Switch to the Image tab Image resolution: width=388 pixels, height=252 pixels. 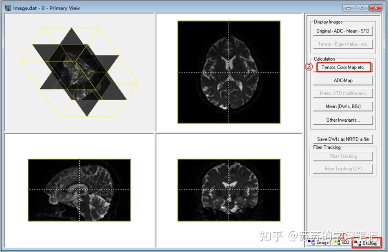tap(322, 243)
